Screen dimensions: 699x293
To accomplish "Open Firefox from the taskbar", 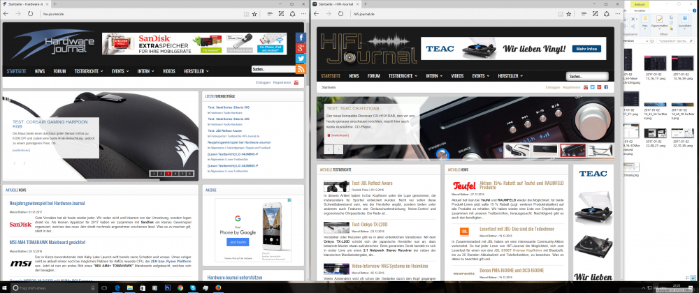I will [x=218, y=288].
